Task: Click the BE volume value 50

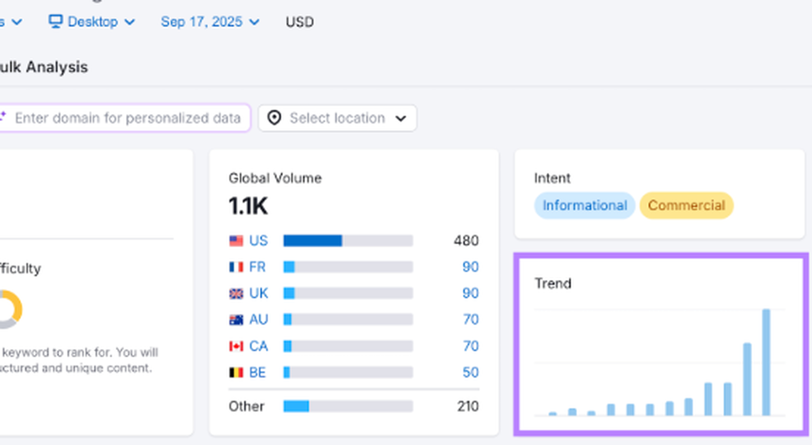Action: (470, 372)
